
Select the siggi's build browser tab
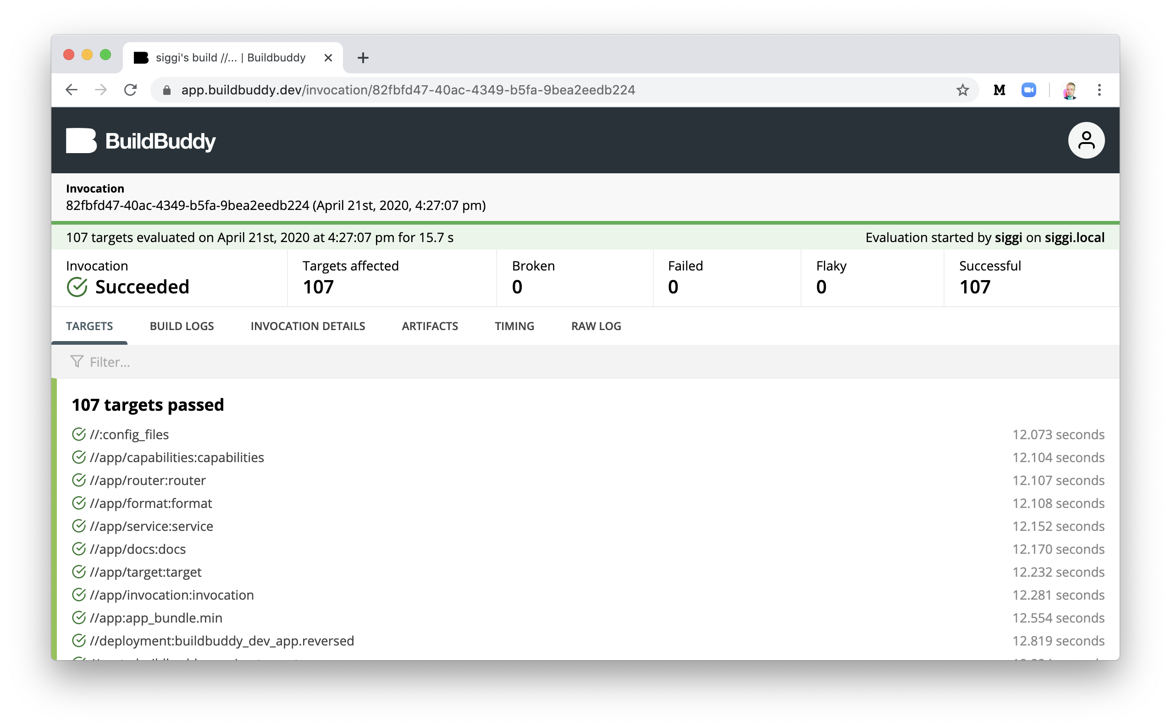[x=233, y=58]
